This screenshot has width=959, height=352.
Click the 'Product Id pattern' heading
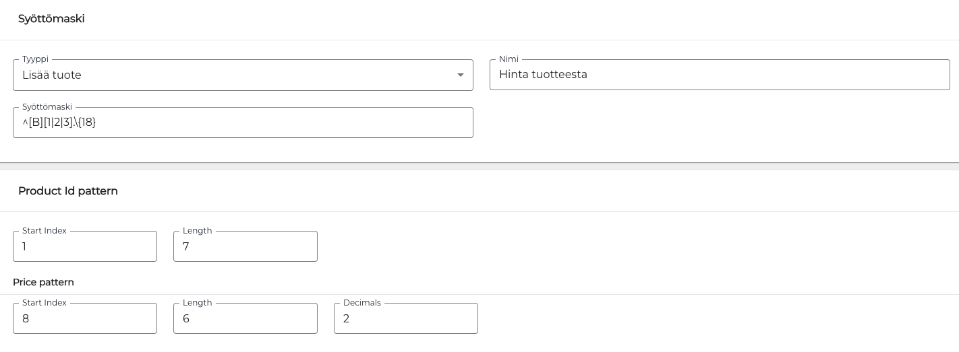click(68, 191)
